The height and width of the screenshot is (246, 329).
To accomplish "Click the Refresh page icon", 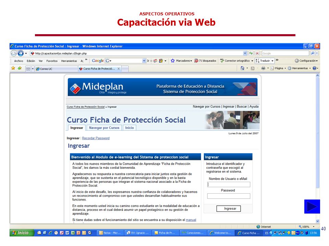I will tap(251, 53).
